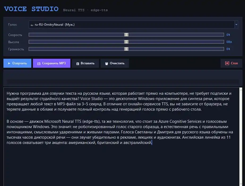
Task: Click the Скорость value 0%
Action: pyautogui.click(x=228, y=35)
